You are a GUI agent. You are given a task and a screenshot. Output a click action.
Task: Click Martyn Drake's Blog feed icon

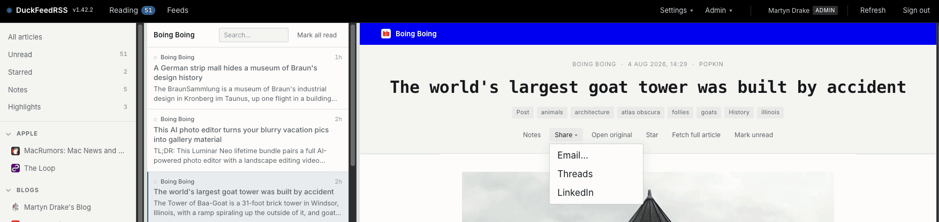(x=16, y=207)
